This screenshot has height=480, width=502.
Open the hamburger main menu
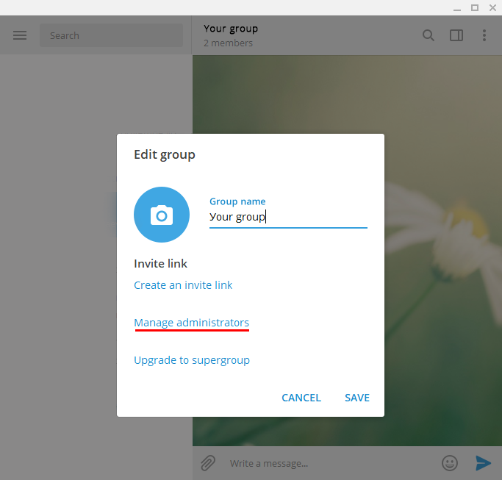(20, 35)
